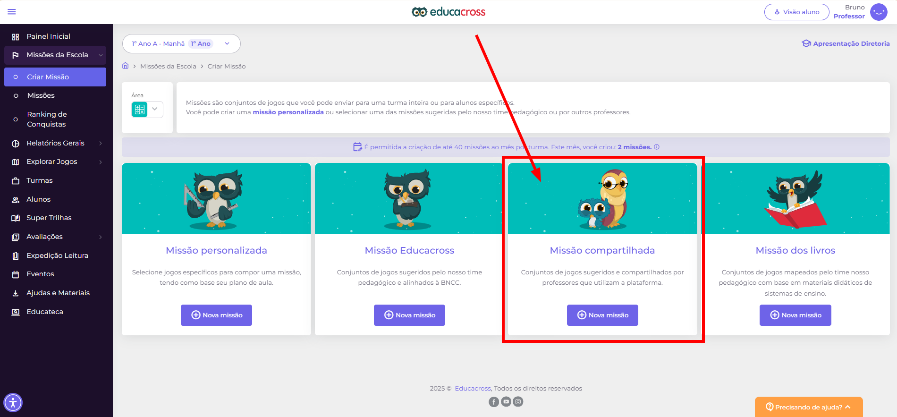Click the home breadcrumb icon
Screen dimensions: 897x417
[x=126, y=66]
